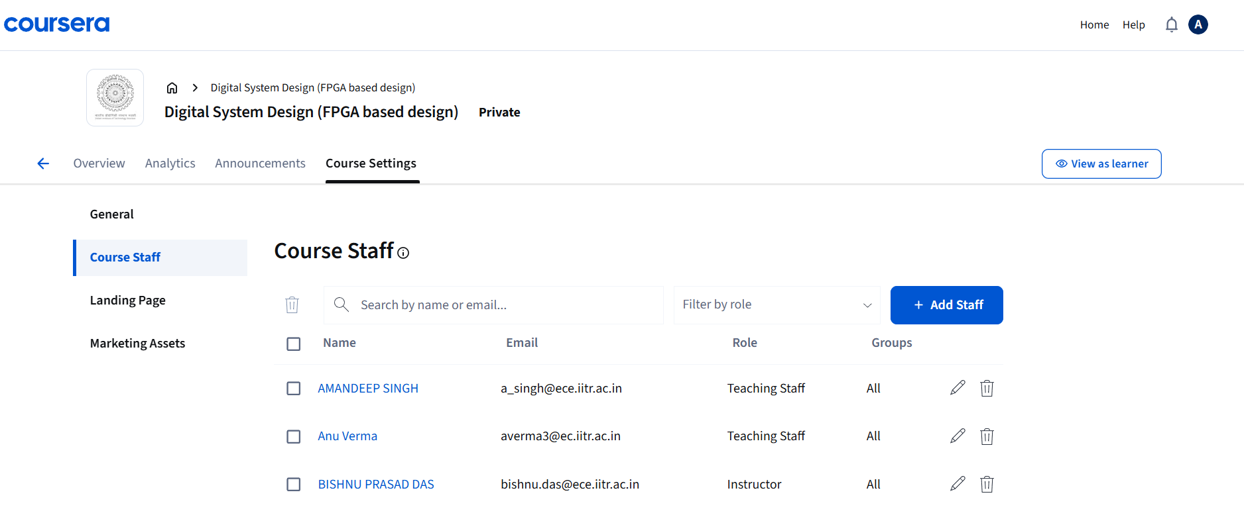Edit Anu Verma with the pencil icon
The width and height of the screenshot is (1244, 521).
coord(958,436)
